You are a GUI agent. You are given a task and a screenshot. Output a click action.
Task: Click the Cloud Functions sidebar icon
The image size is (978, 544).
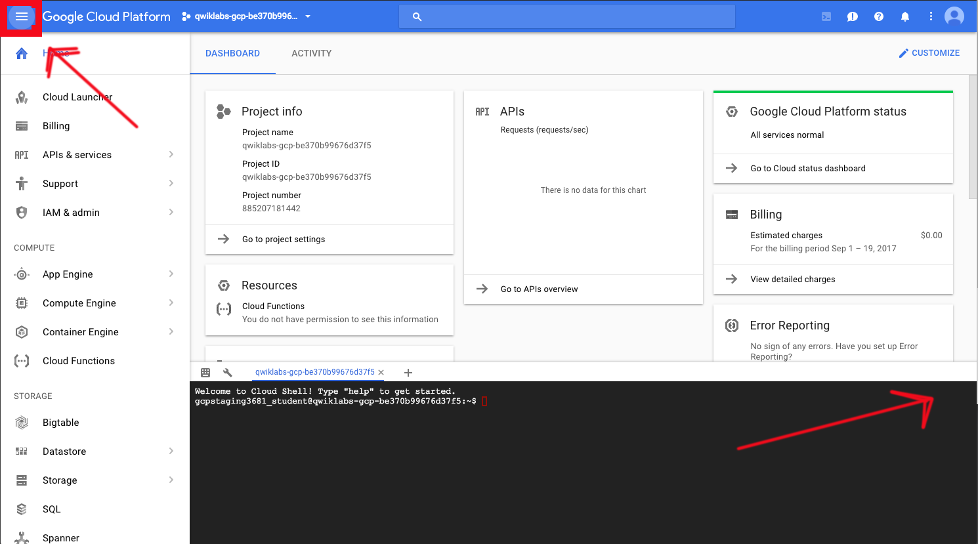tap(22, 361)
